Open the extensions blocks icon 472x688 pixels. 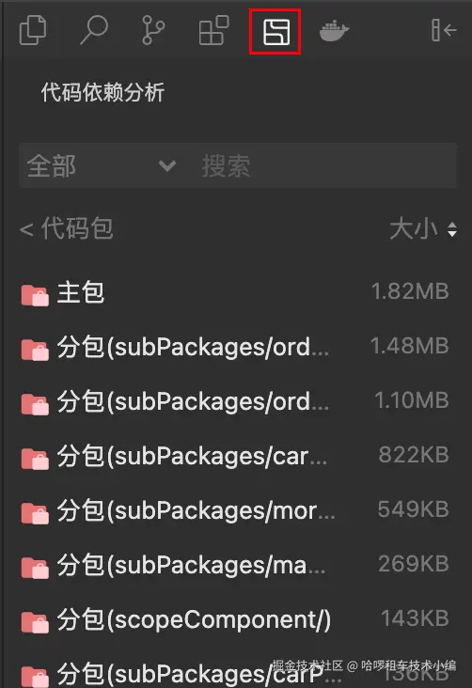(x=213, y=30)
